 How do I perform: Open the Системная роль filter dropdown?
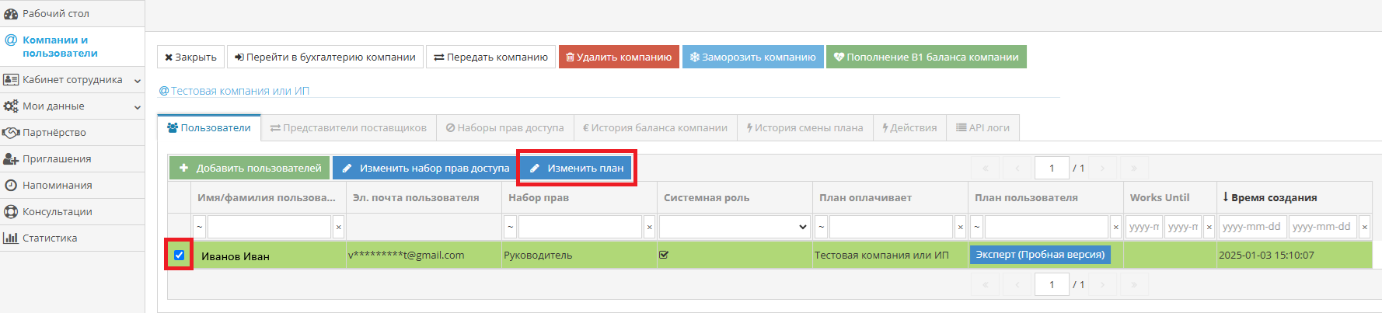tap(735, 227)
